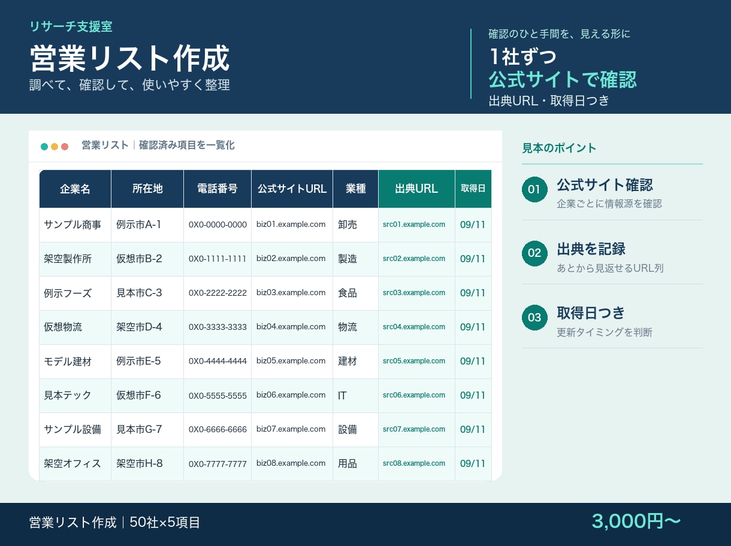
Task: Open the biz02.example.com site URL
Action: click(x=291, y=259)
